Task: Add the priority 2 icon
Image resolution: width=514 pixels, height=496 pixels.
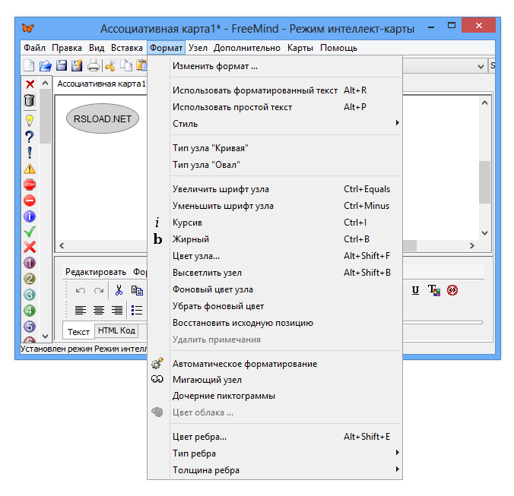Action: [30, 279]
